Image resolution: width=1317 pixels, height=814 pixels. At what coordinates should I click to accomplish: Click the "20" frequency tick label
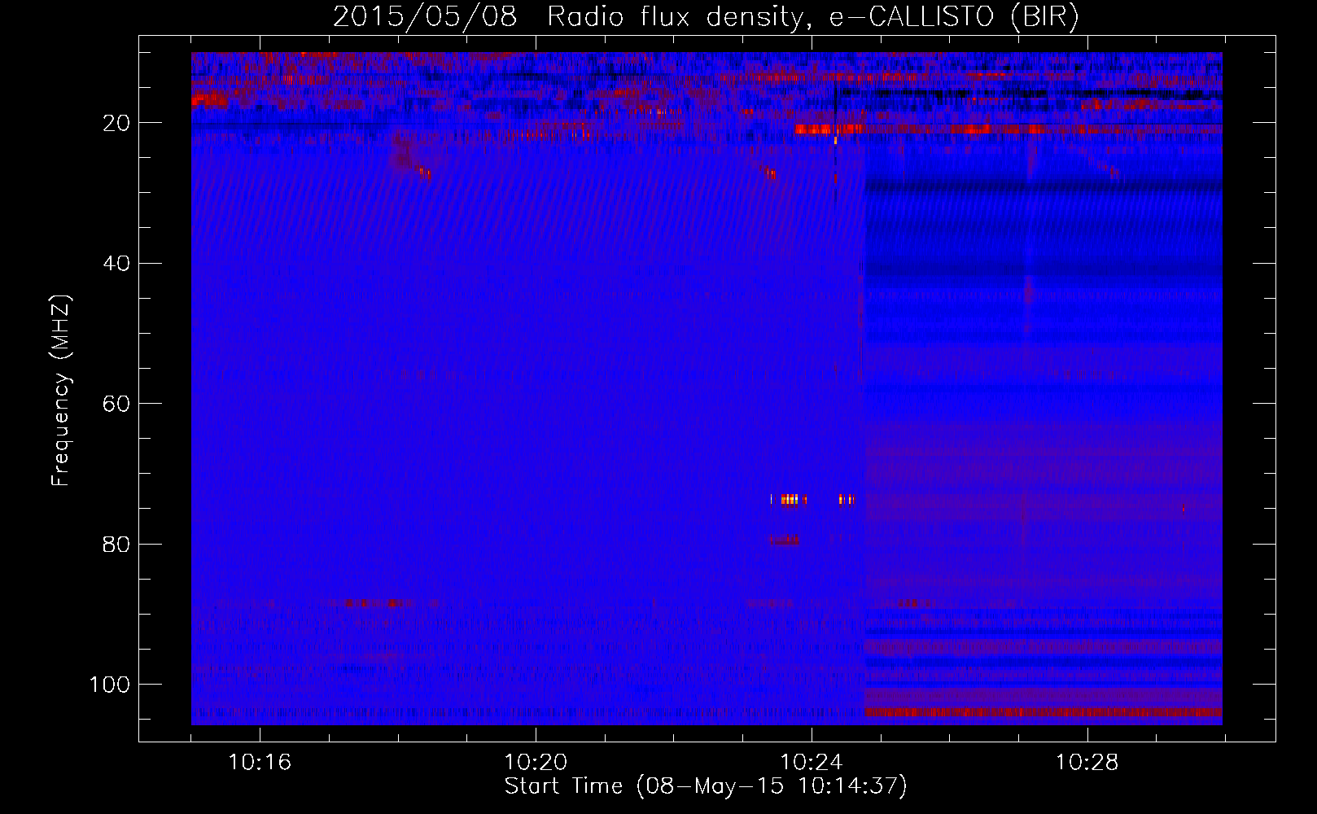[116, 124]
